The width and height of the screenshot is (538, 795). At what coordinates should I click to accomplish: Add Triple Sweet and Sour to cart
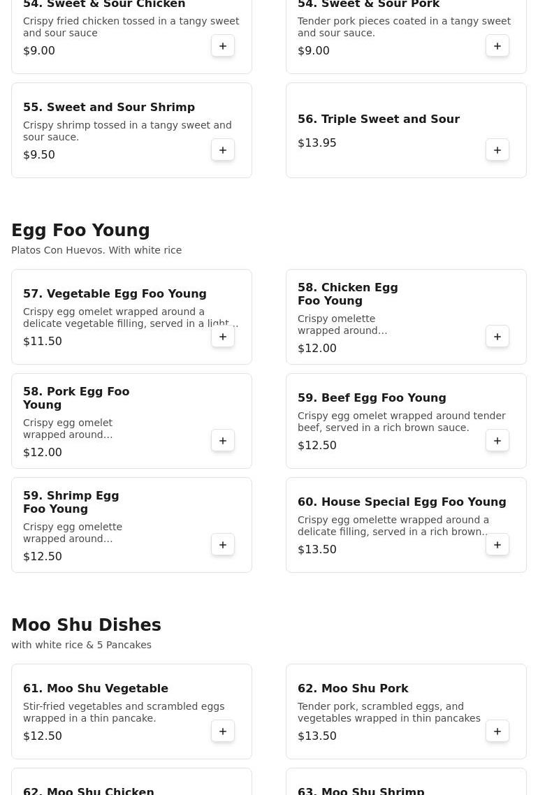tap(497, 150)
